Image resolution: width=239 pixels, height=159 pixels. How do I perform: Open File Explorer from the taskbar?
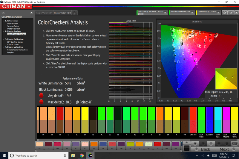[x=73, y=155]
